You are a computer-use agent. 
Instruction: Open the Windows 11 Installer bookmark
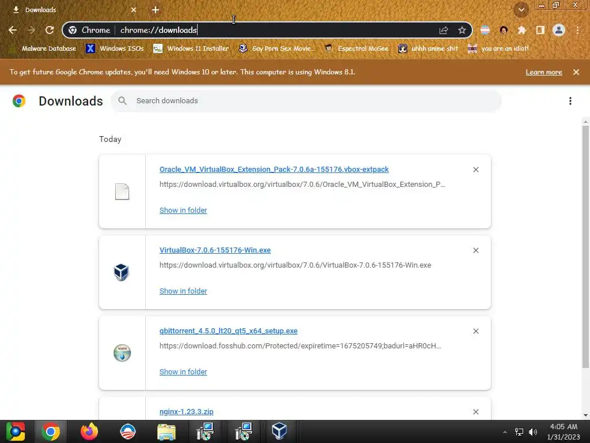click(x=191, y=48)
